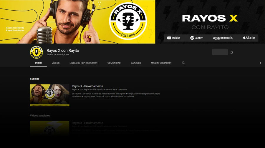Click the amazon music logo in banner
The height and width of the screenshot is (148, 265).
(x=223, y=38)
